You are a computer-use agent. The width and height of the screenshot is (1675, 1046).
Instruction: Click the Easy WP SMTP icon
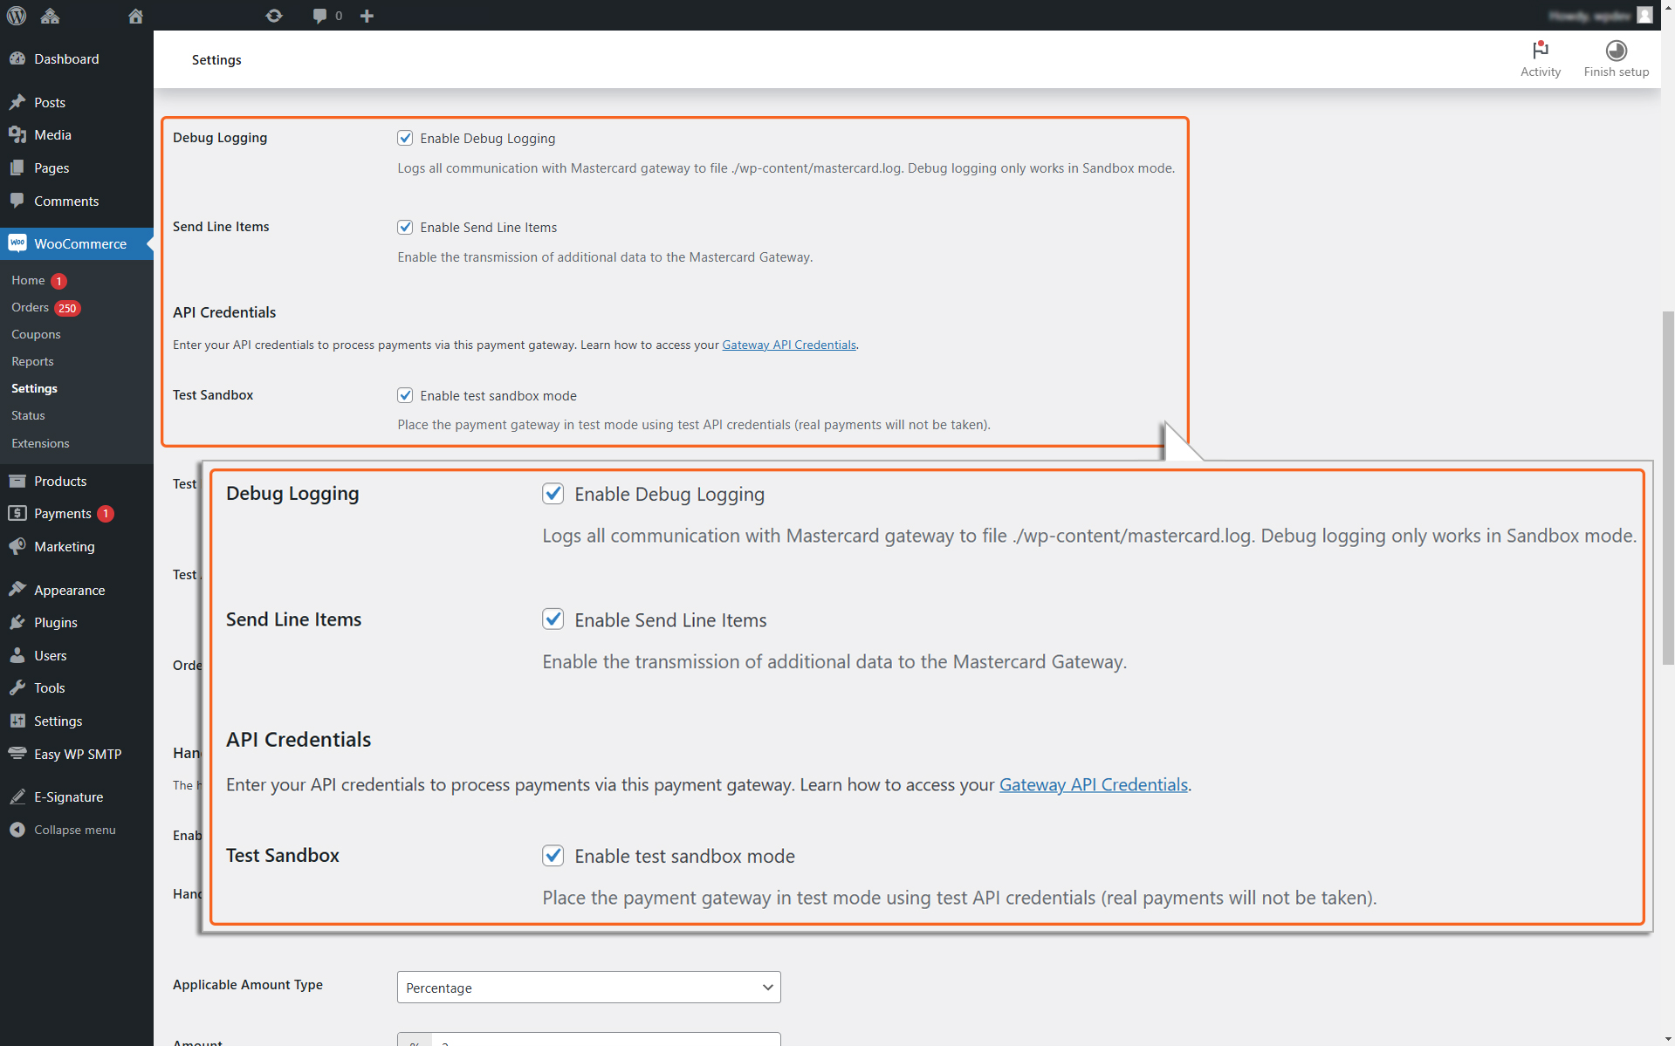[17, 754]
